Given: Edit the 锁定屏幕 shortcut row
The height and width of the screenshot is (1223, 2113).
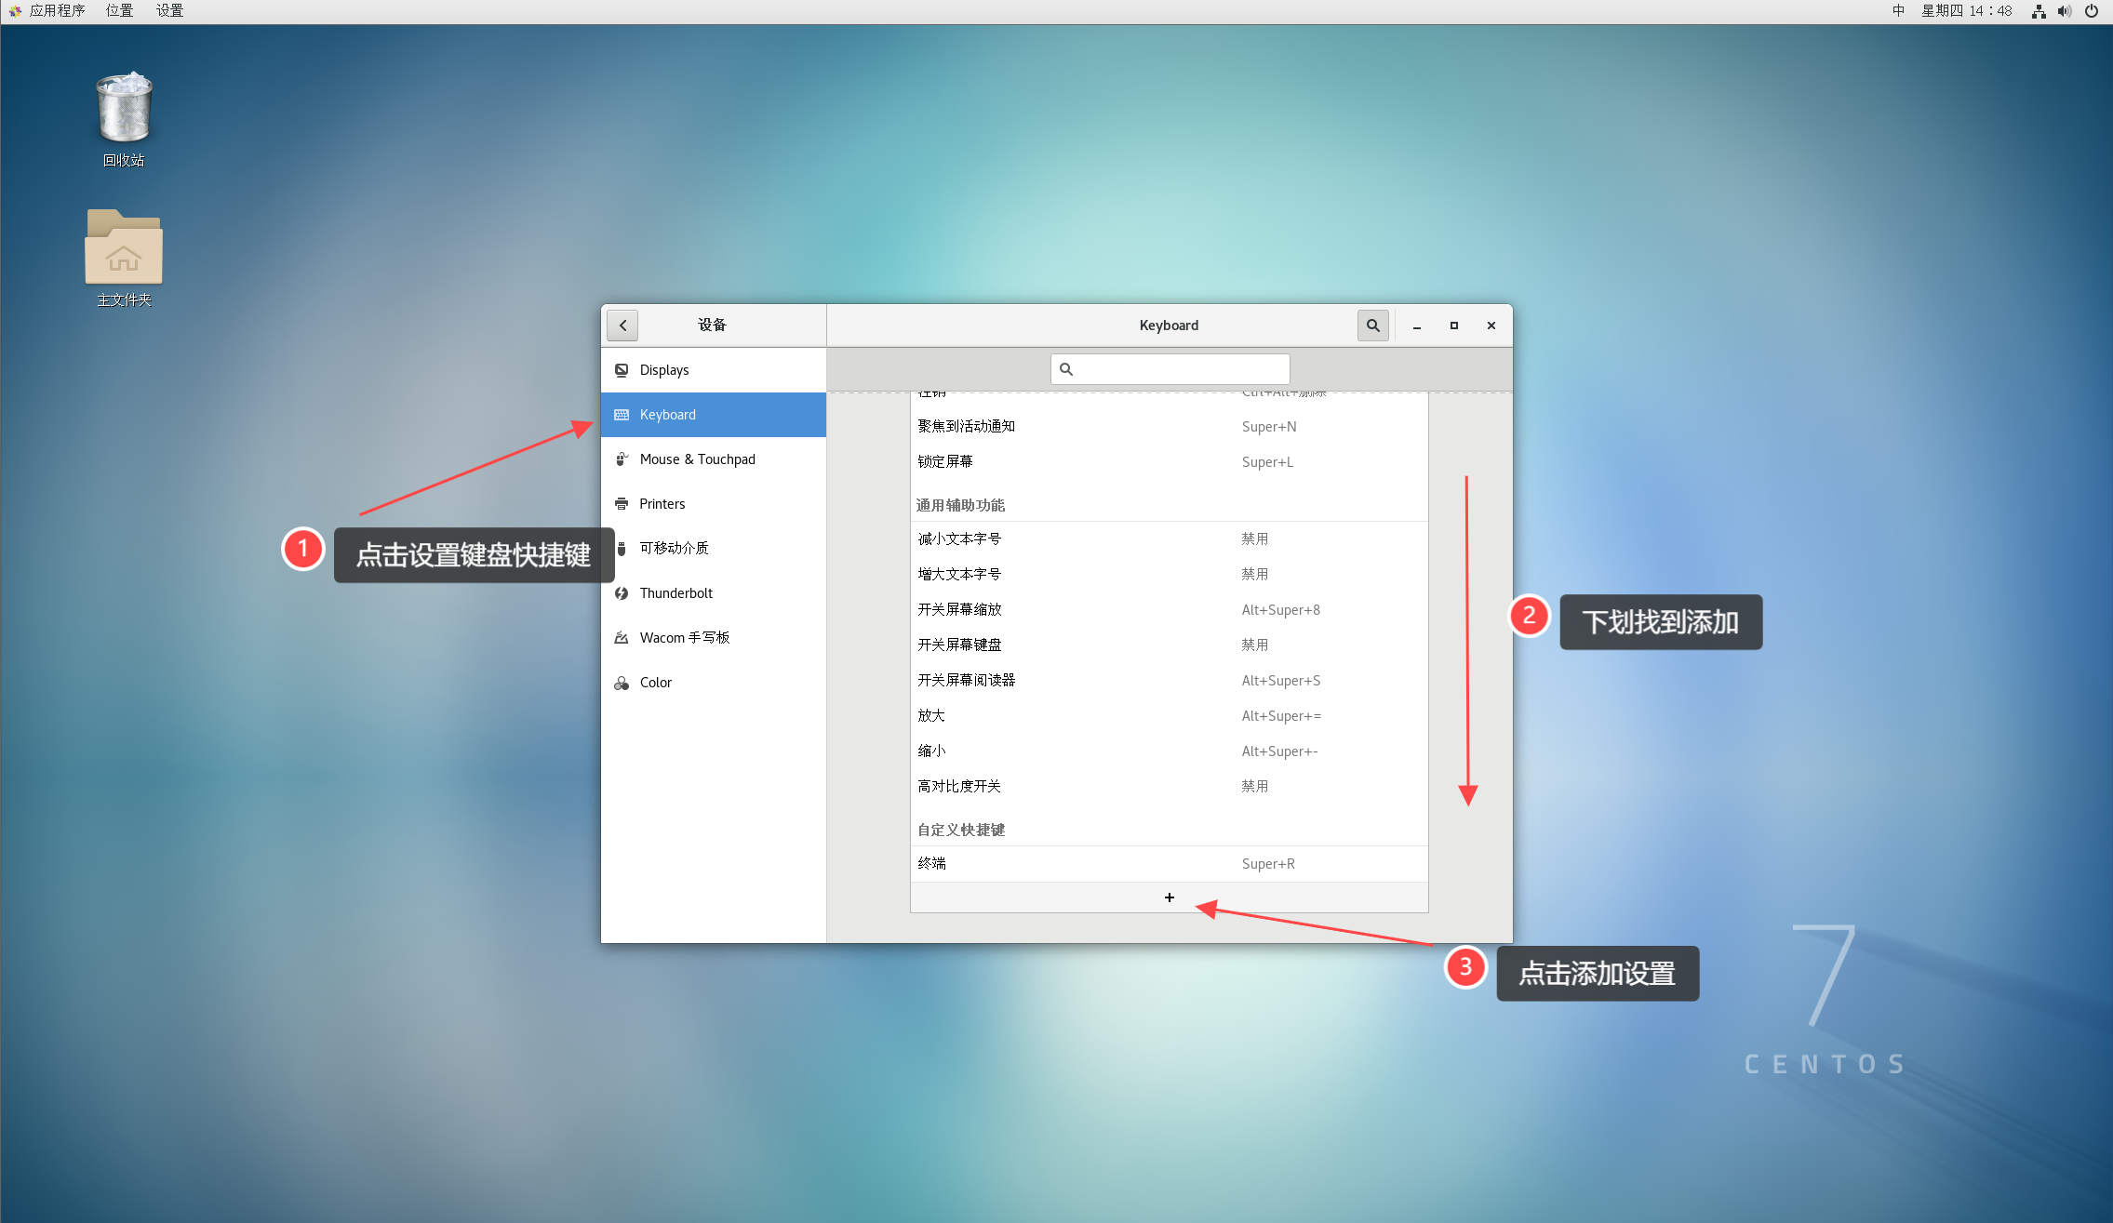Looking at the screenshot, I should coord(1170,462).
